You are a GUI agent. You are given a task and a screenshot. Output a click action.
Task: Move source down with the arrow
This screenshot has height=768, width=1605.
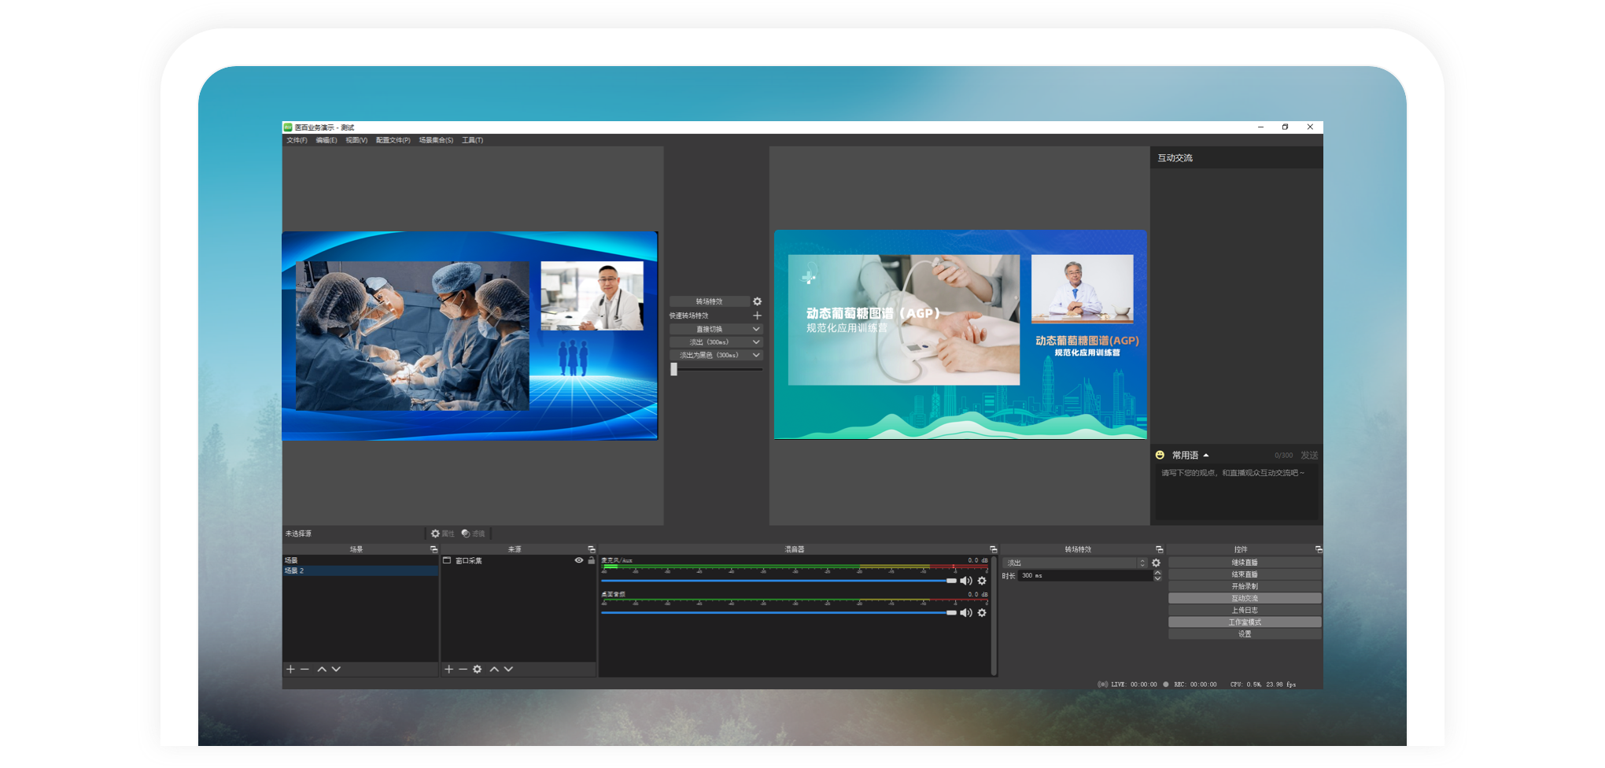tap(508, 669)
